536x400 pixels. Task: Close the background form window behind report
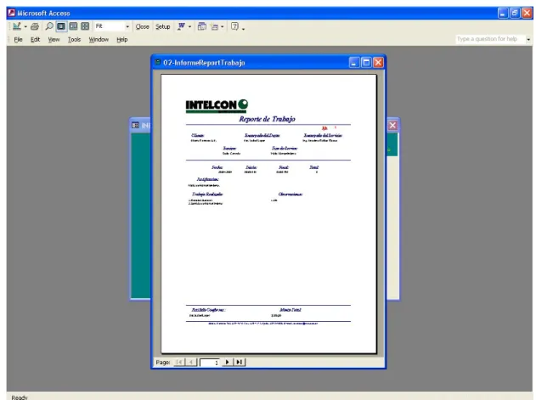(x=392, y=126)
